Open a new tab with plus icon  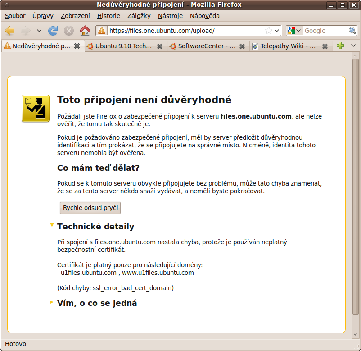[x=340, y=46]
